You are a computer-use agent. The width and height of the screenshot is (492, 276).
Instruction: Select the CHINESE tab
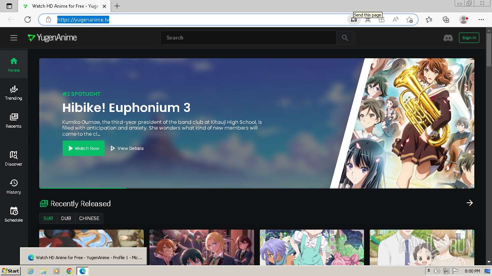89,218
